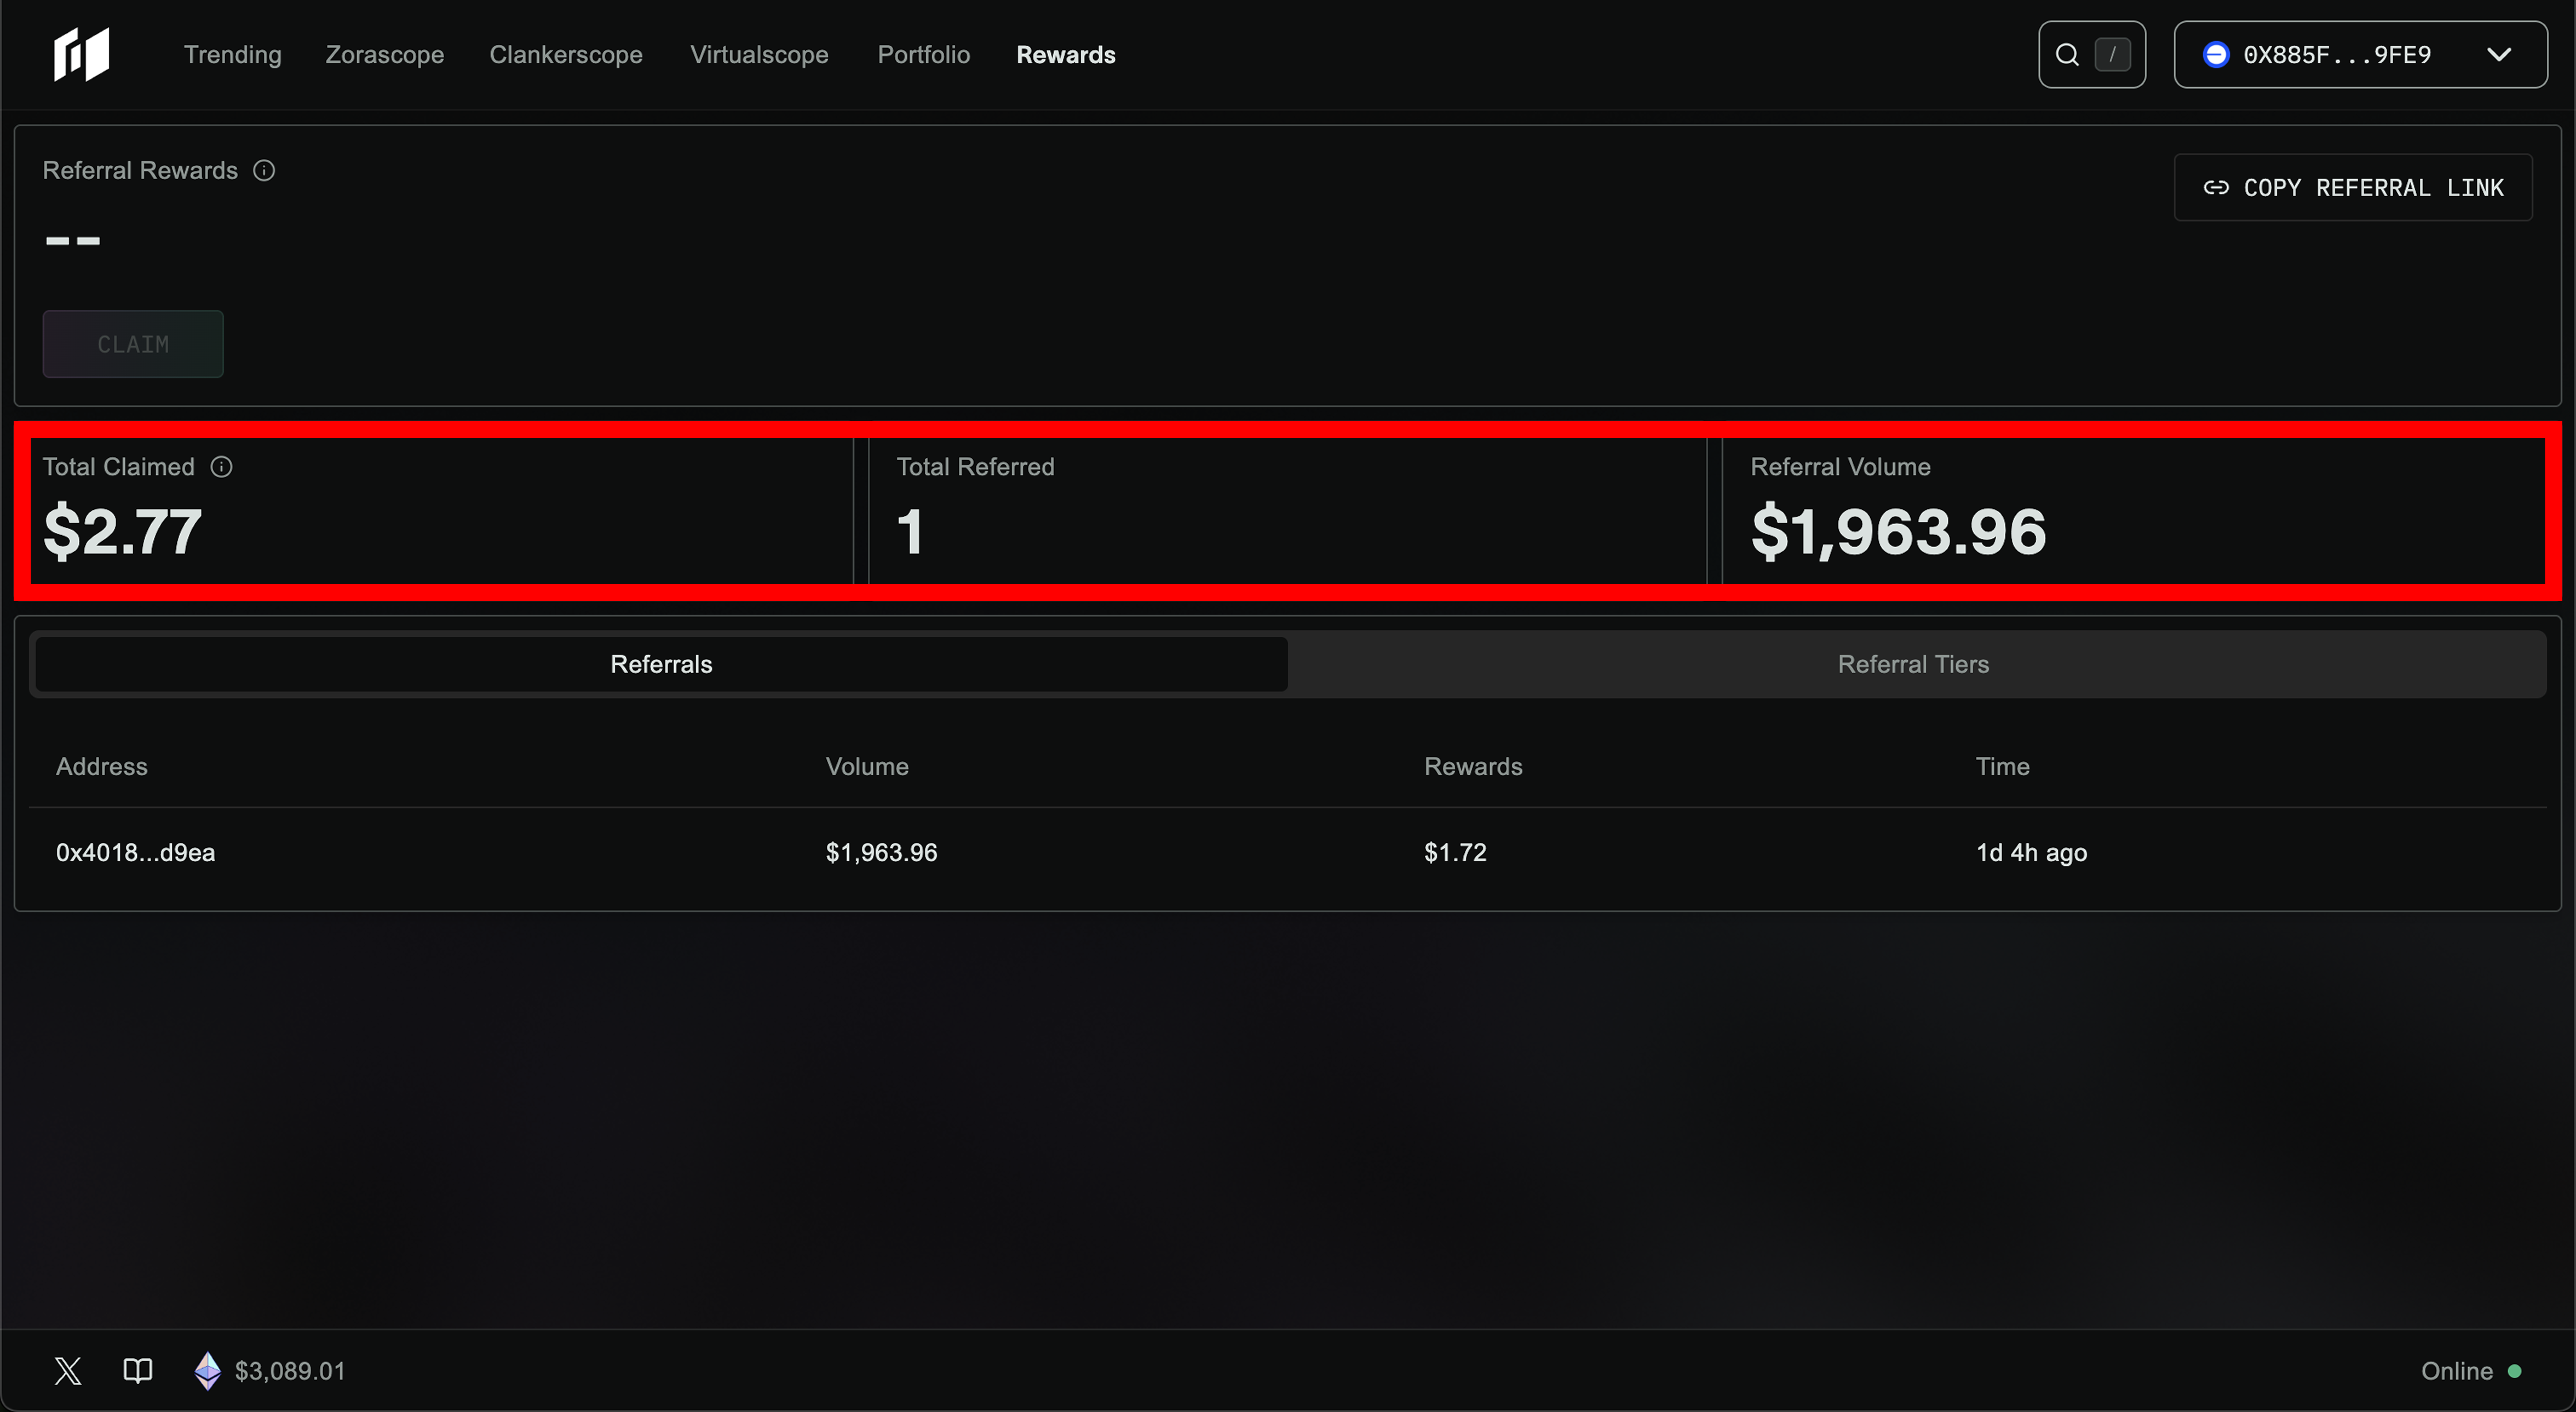Screen dimensions: 2576x1412
Task: Open the 0X885F...9FE9 wallet menu
Action: (x=2336, y=55)
